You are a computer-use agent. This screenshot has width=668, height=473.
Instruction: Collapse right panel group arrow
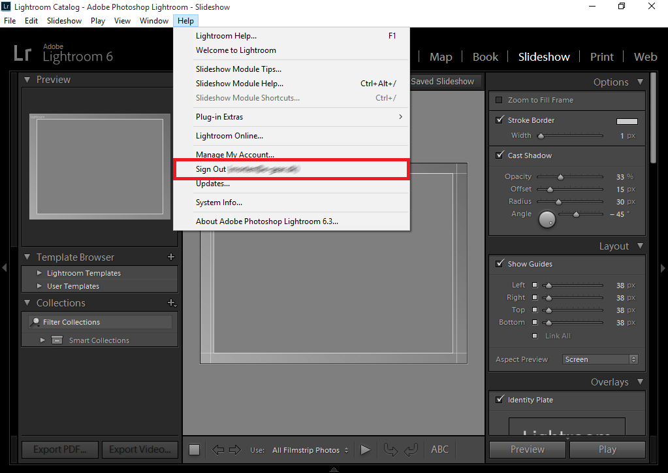coord(663,268)
